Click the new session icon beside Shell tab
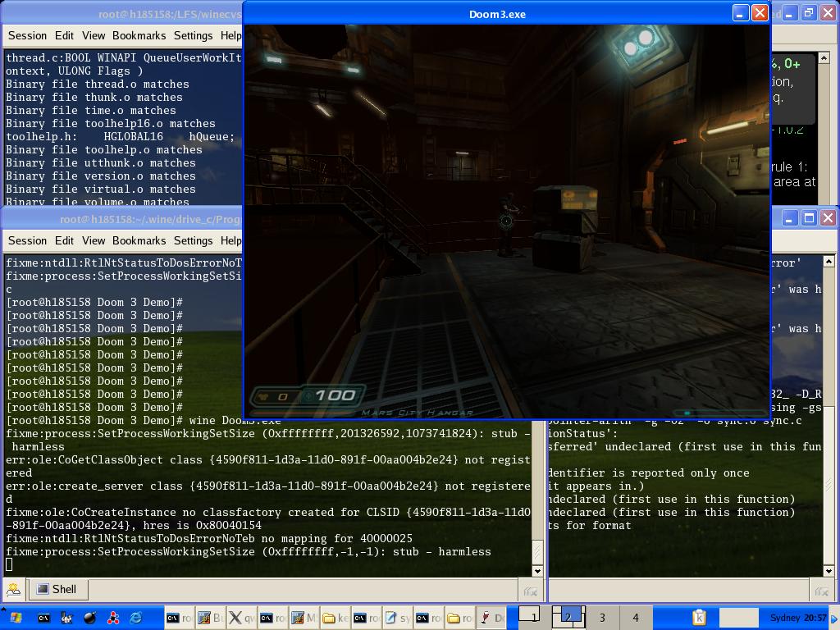This screenshot has height=630, width=840. pyautogui.click(x=14, y=589)
